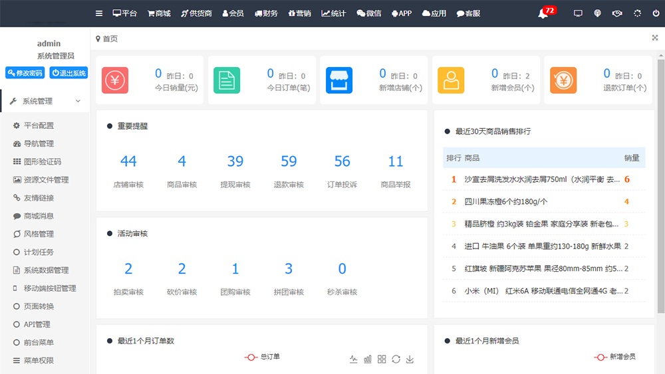Open the 统计 top menu

(x=333, y=13)
